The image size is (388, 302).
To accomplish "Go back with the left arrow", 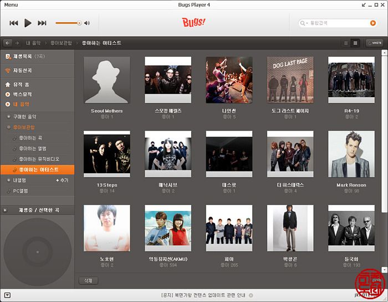I will pos(8,43).
